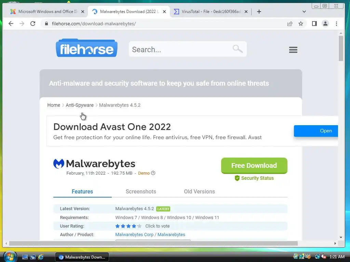
Task: Click the blue Open ad button
Action: tap(316, 131)
